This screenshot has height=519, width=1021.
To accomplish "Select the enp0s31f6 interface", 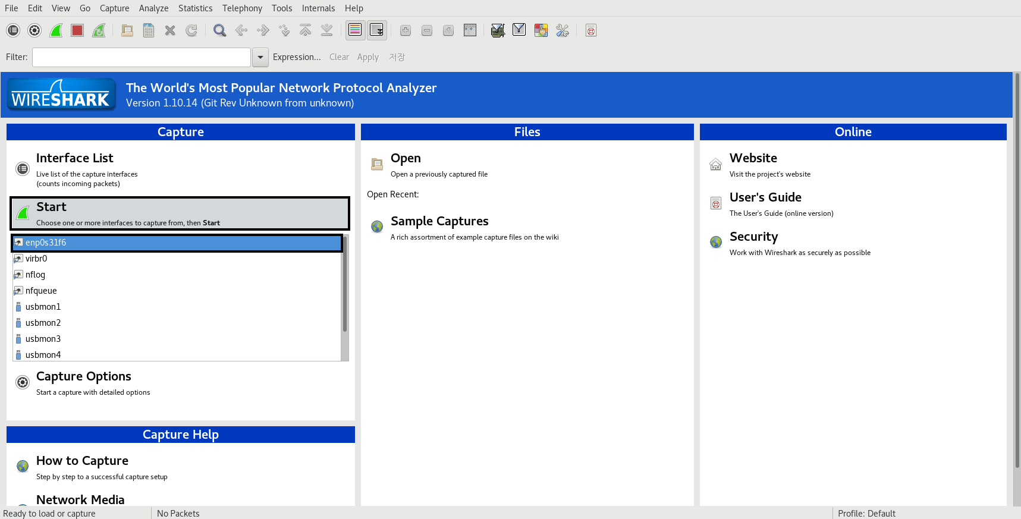I will click(177, 243).
